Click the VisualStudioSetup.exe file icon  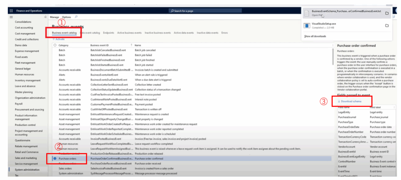306,25
